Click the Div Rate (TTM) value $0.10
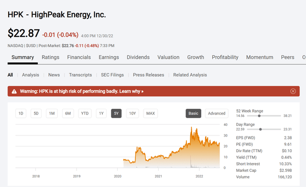 coord(287,151)
